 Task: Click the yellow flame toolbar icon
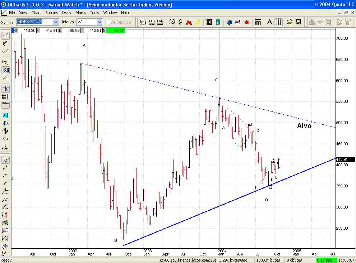pyautogui.click(x=198, y=22)
